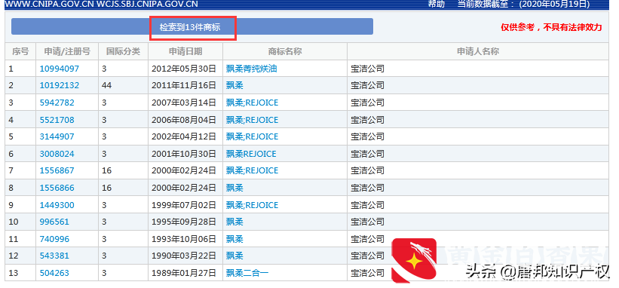Select date 2002年04月12日
This screenshot has height=288, width=619.
click(x=184, y=136)
